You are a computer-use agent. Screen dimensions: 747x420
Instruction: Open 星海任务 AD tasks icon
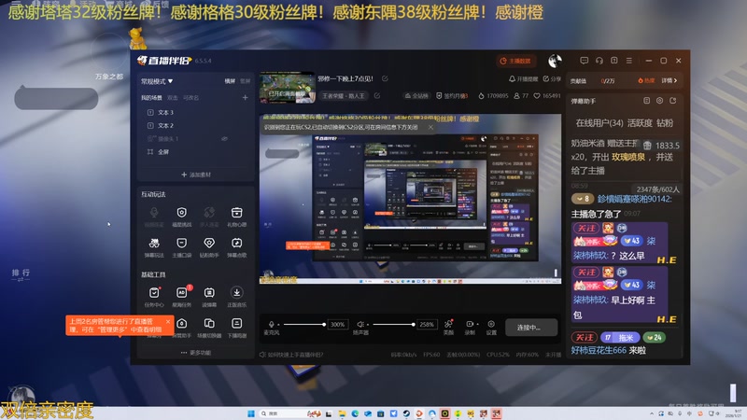pyautogui.click(x=181, y=297)
